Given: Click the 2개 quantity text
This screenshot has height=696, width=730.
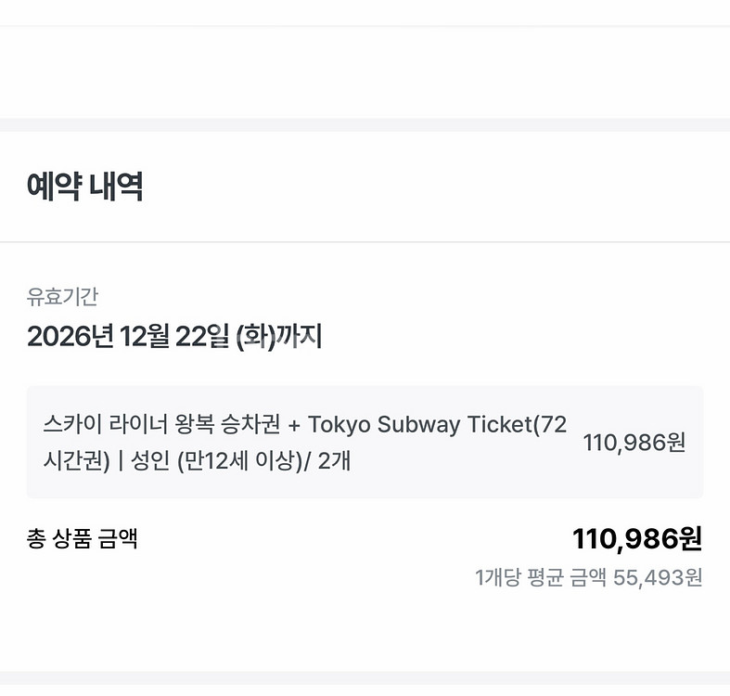Looking at the screenshot, I should (x=334, y=460).
